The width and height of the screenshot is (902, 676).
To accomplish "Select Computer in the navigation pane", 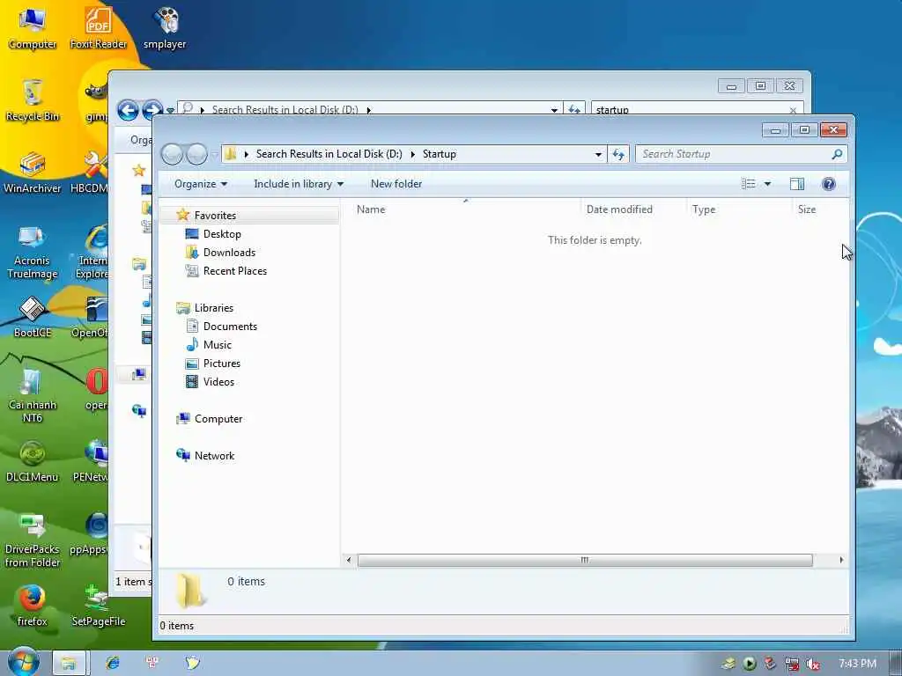I will point(218,419).
